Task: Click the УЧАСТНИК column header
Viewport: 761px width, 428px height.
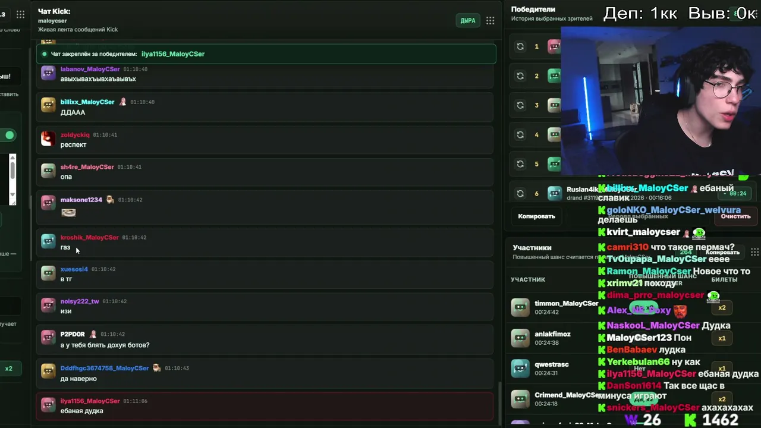Action: (528, 279)
